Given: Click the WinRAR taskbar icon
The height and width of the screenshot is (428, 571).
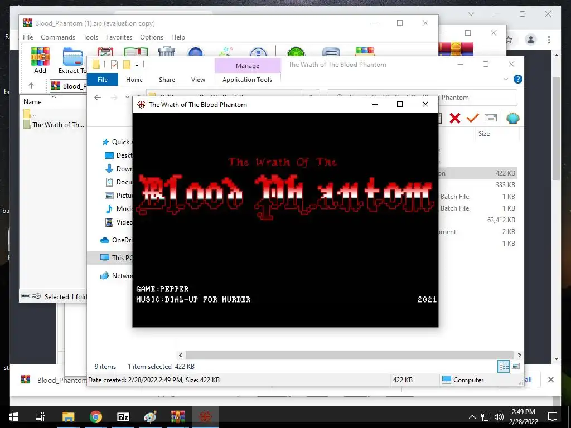Looking at the screenshot, I should tap(178, 417).
